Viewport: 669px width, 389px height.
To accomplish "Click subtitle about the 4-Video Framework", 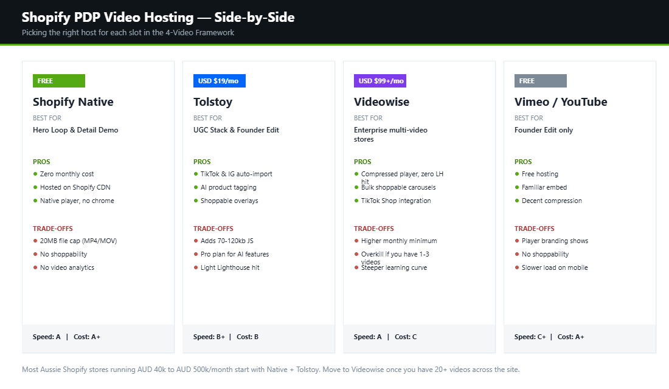I will (x=128, y=32).
